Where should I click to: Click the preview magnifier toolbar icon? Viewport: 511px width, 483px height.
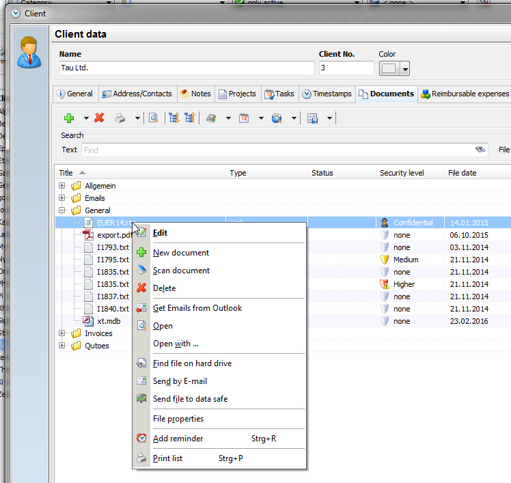click(x=153, y=118)
